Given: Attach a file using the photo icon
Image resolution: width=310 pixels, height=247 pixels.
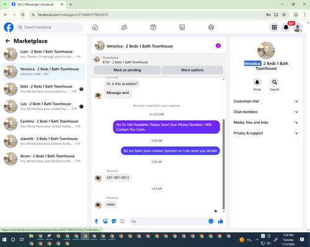Looking at the screenshot, I should click(x=105, y=222).
